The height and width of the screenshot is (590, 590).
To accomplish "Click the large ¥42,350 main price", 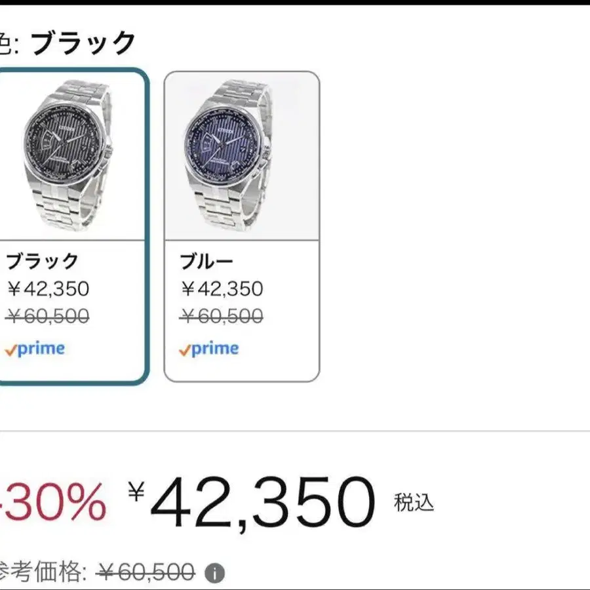I will [x=264, y=504].
